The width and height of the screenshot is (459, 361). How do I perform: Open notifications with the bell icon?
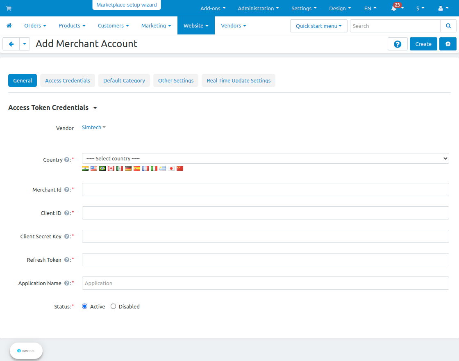[x=394, y=8]
